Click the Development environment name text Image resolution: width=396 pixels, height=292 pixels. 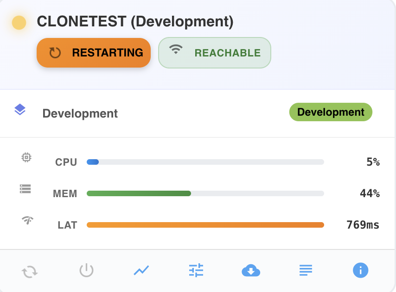[x=80, y=113]
